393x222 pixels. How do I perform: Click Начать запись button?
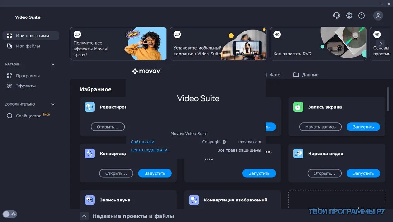tap(320, 127)
